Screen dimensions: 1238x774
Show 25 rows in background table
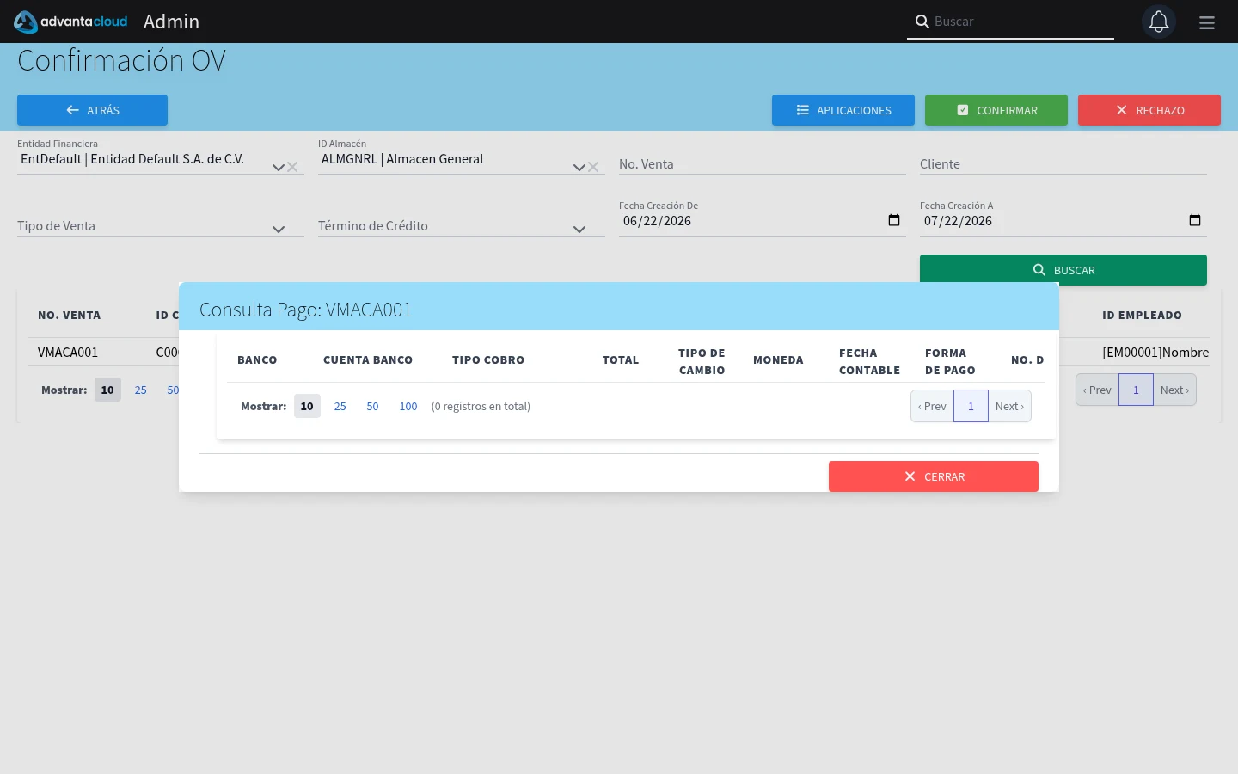pyautogui.click(x=140, y=390)
